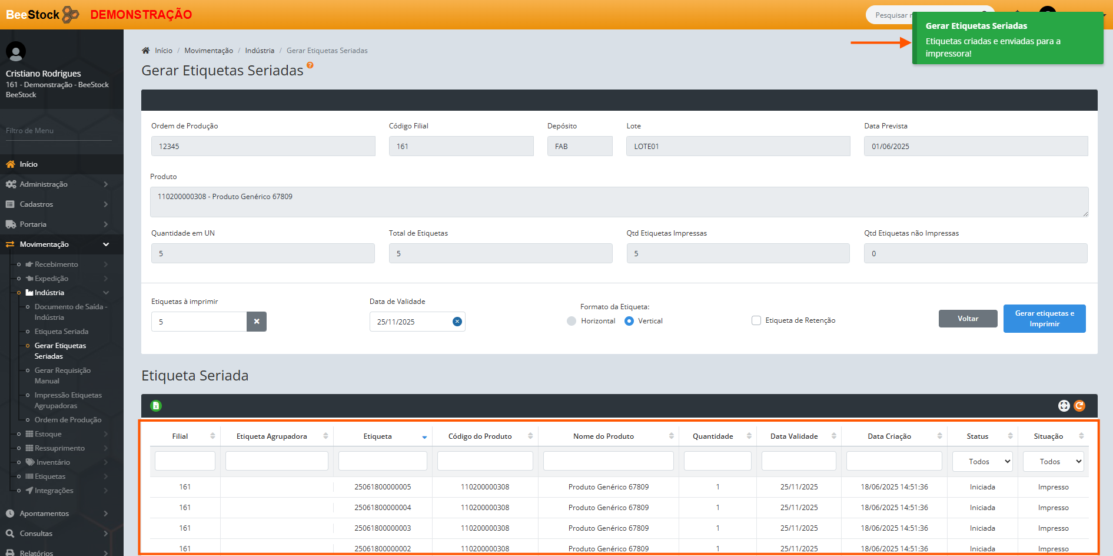Click the Voltar button
This screenshot has width=1113, height=556.
pyautogui.click(x=968, y=319)
